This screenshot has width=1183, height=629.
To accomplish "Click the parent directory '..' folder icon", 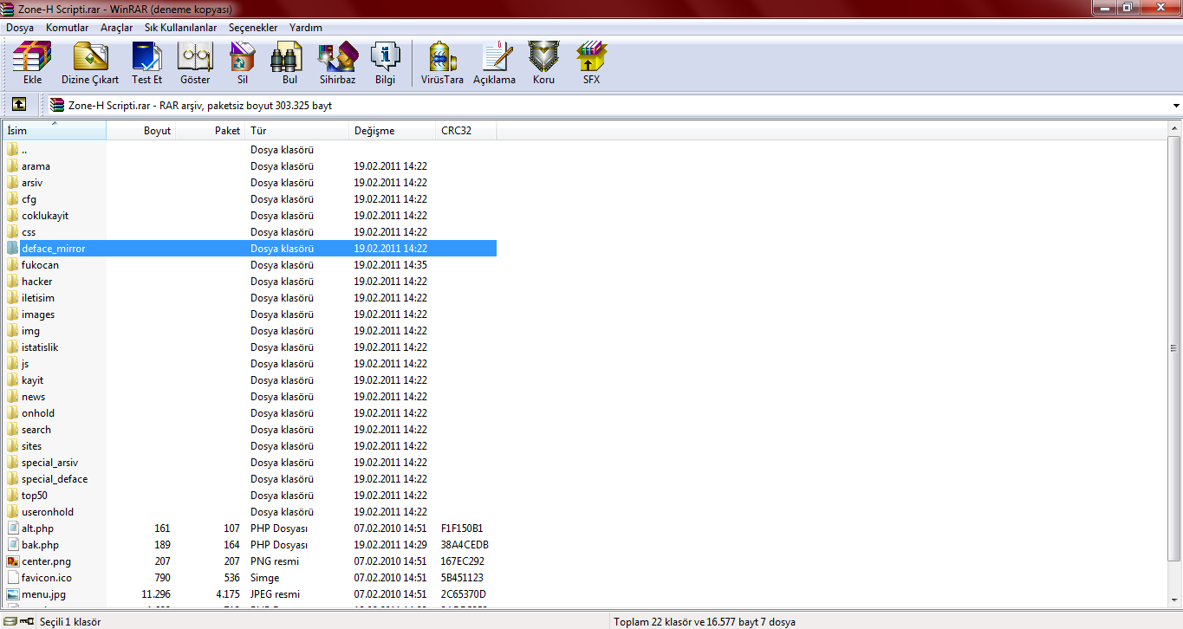I will (x=12, y=150).
